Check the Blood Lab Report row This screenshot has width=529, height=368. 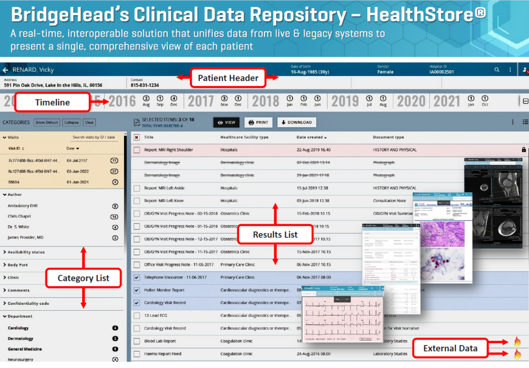136,341
